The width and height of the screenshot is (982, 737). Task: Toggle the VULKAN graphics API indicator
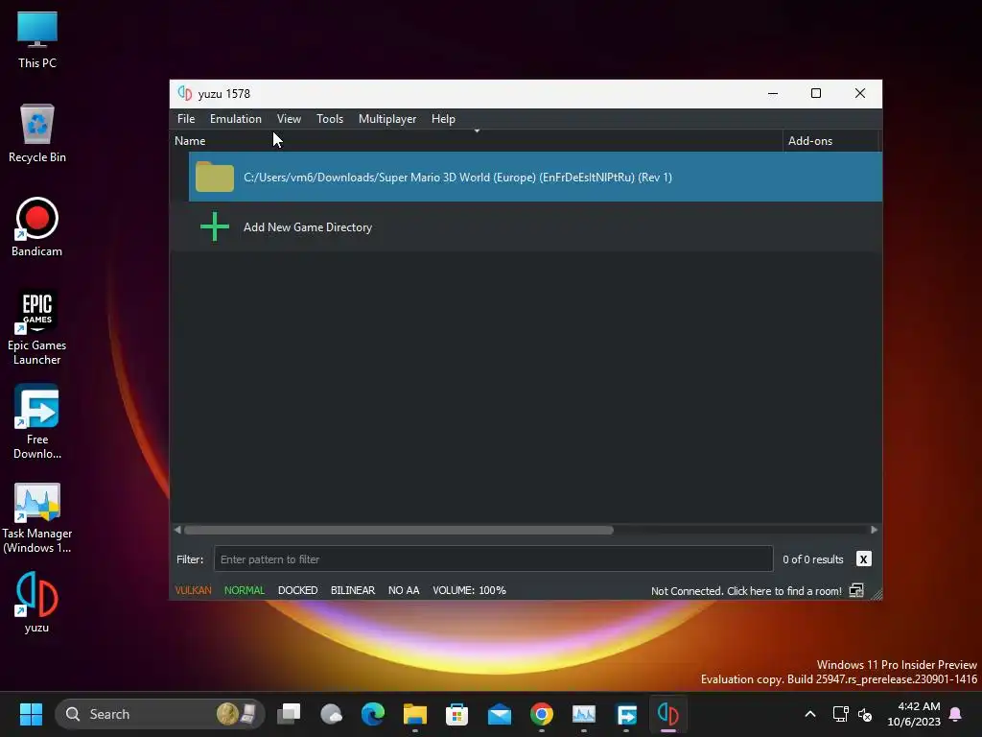(193, 590)
